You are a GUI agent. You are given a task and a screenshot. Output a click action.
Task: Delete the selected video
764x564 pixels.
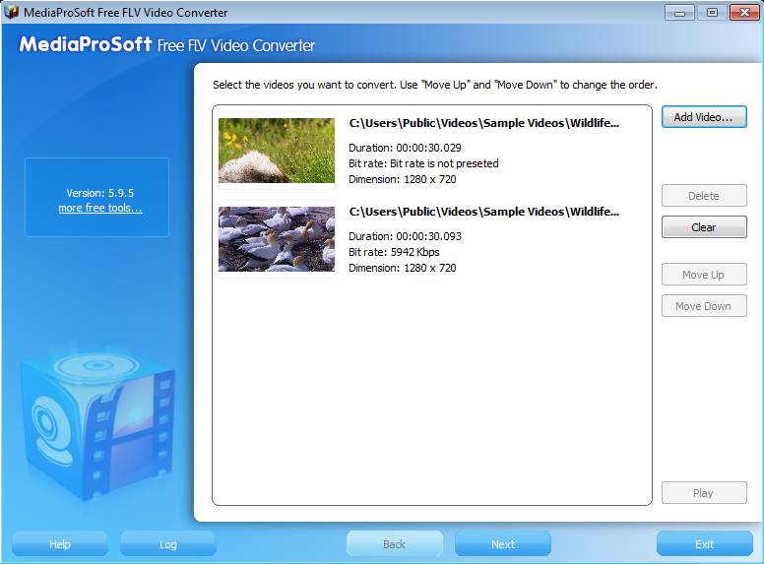704,196
